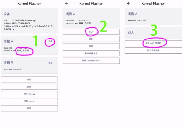Image resolution: width=183 pixels, height=128 pixels.
Task: Choose 保存 dmesg
Action: coord(29,94)
